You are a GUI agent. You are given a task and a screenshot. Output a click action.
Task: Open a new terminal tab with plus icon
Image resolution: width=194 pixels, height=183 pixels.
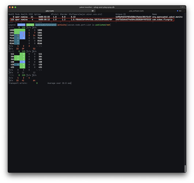tap(184, 11)
